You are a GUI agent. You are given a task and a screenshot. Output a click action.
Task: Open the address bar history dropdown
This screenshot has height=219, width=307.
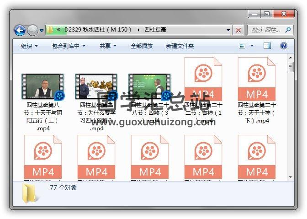click(x=228, y=30)
